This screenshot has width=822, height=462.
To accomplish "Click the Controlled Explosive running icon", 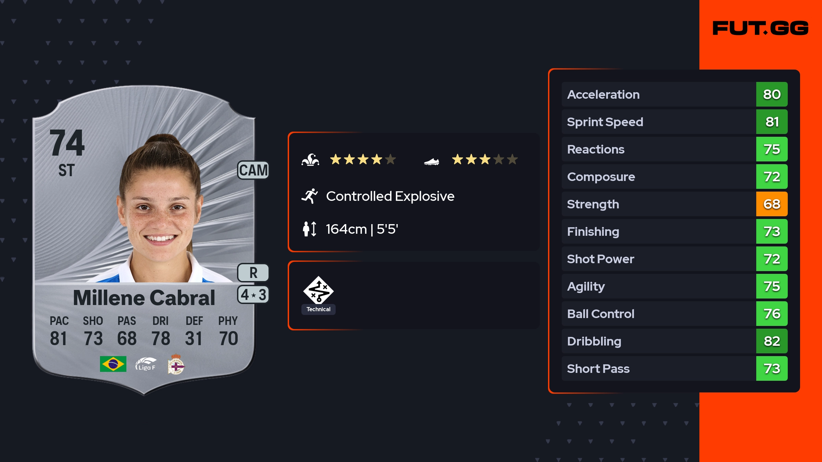I will point(310,196).
